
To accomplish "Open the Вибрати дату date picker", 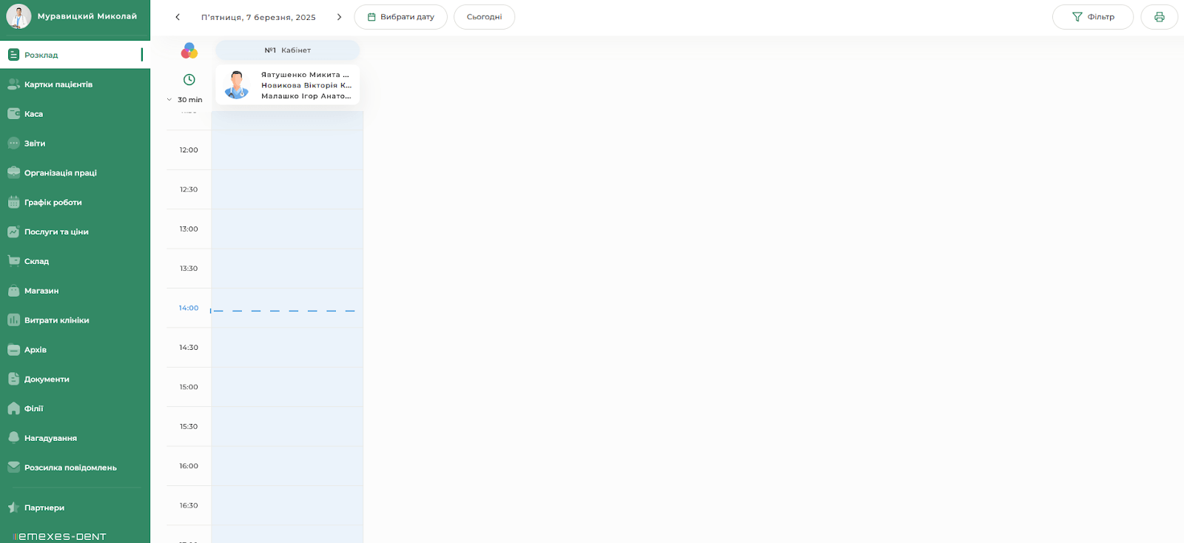I will click(x=400, y=17).
